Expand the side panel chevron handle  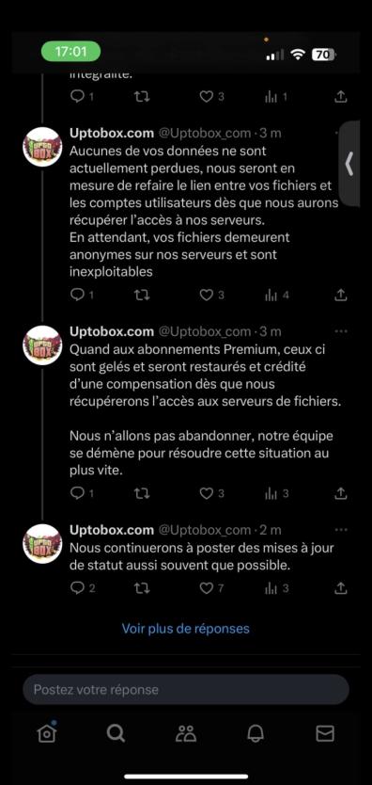click(x=349, y=164)
